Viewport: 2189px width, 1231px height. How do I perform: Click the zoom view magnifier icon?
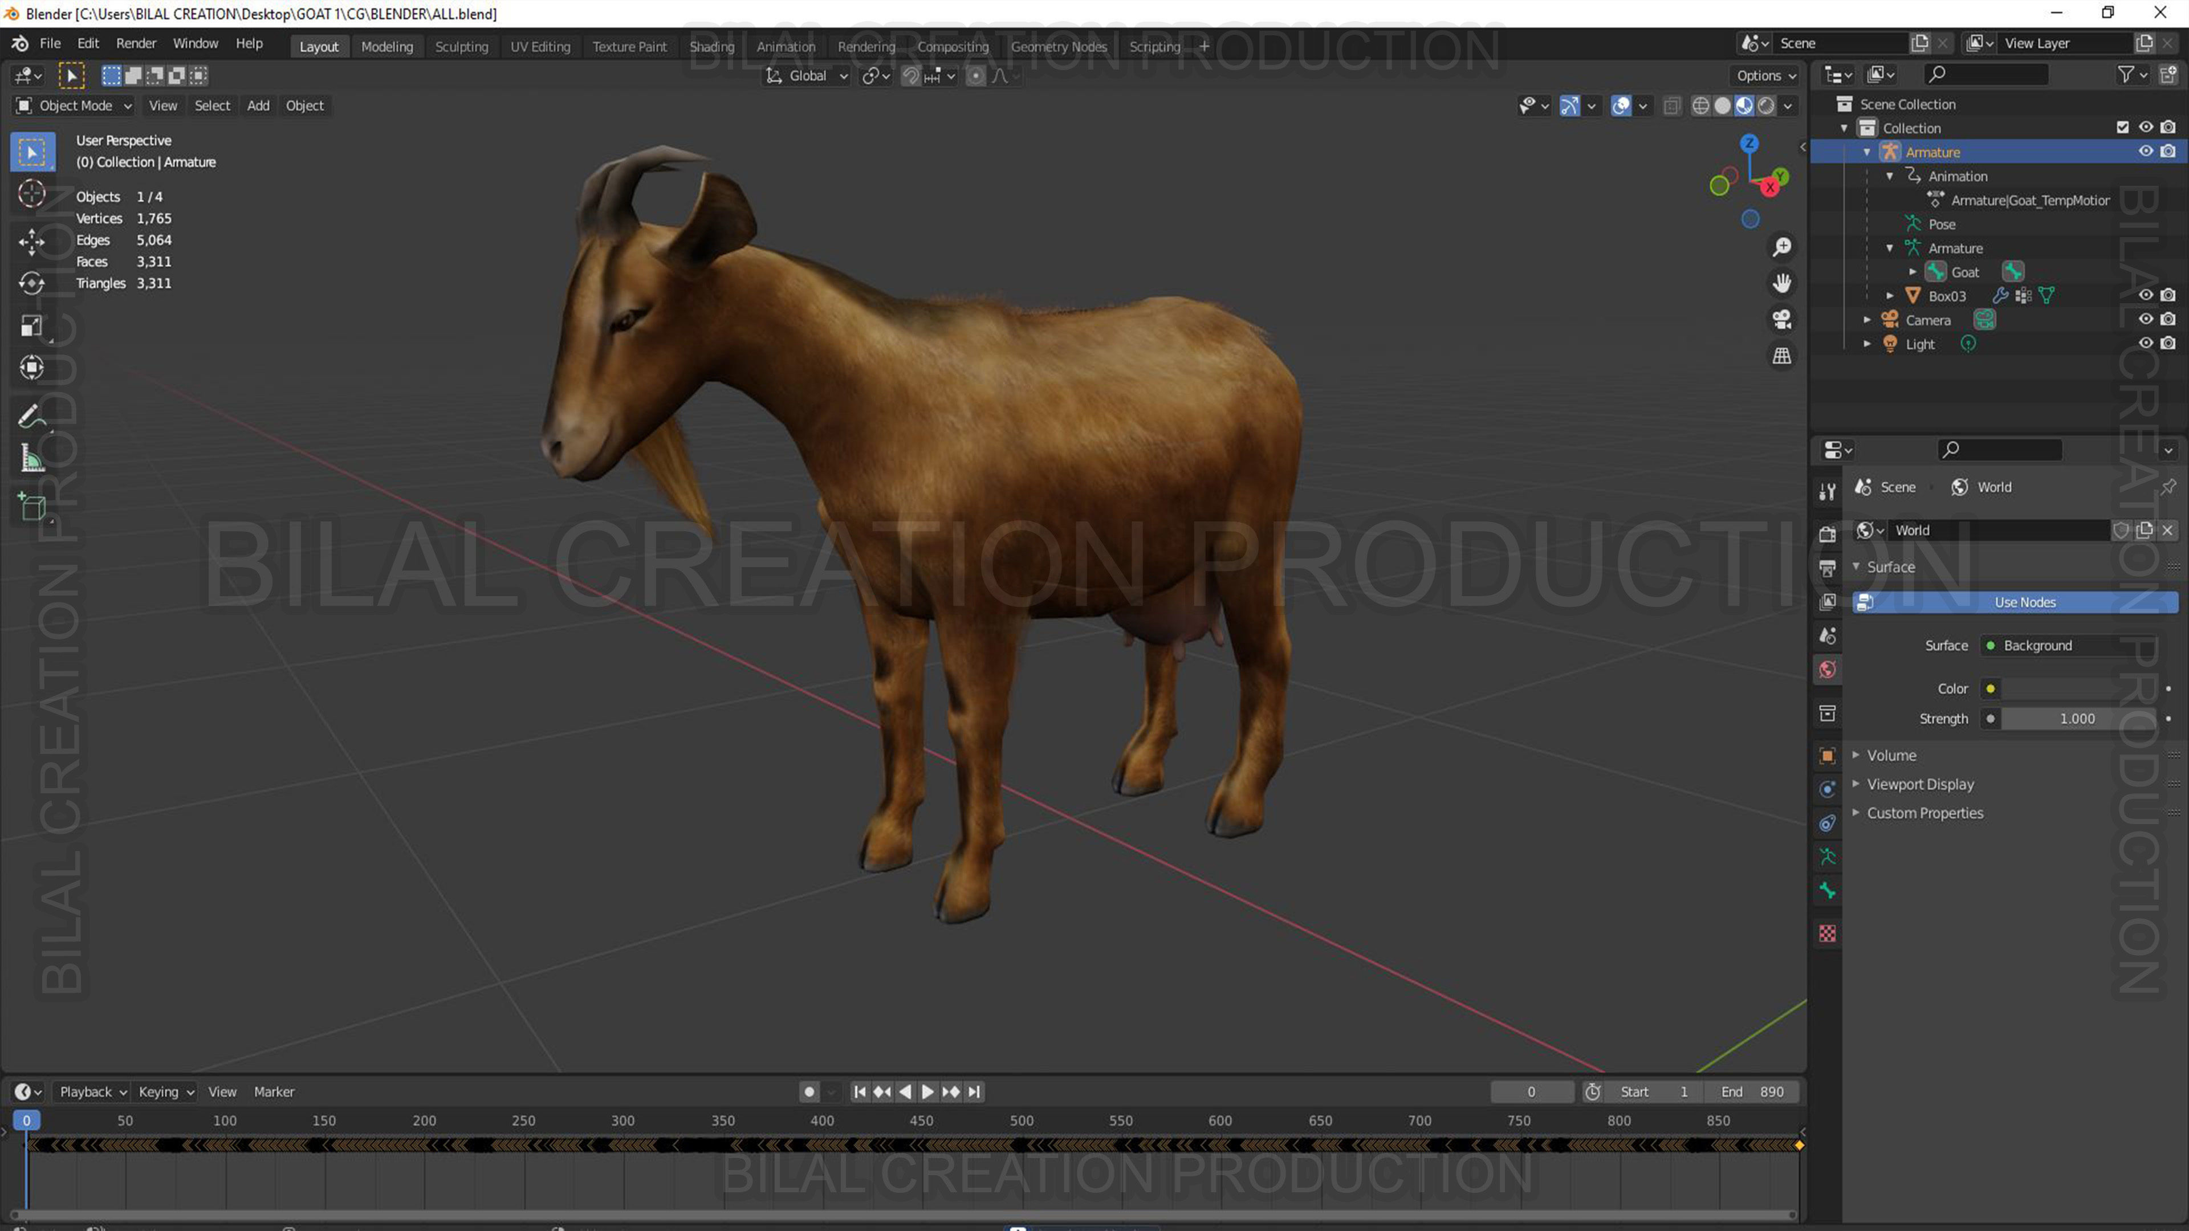pos(1781,247)
